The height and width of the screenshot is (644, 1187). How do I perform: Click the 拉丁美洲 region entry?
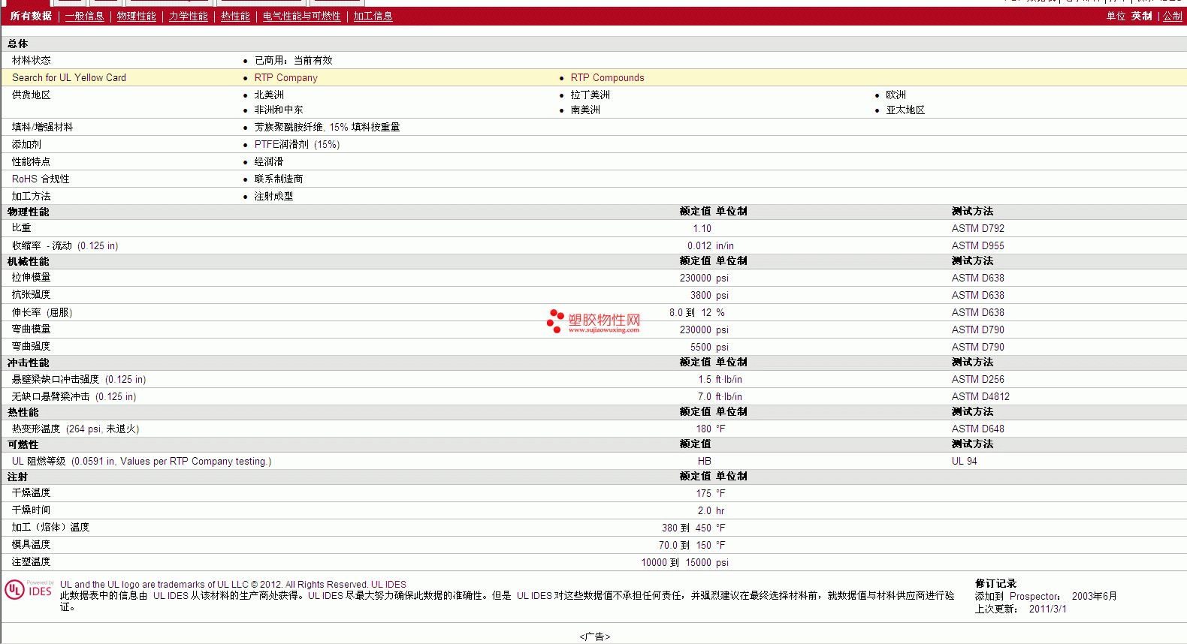(590, 95)
